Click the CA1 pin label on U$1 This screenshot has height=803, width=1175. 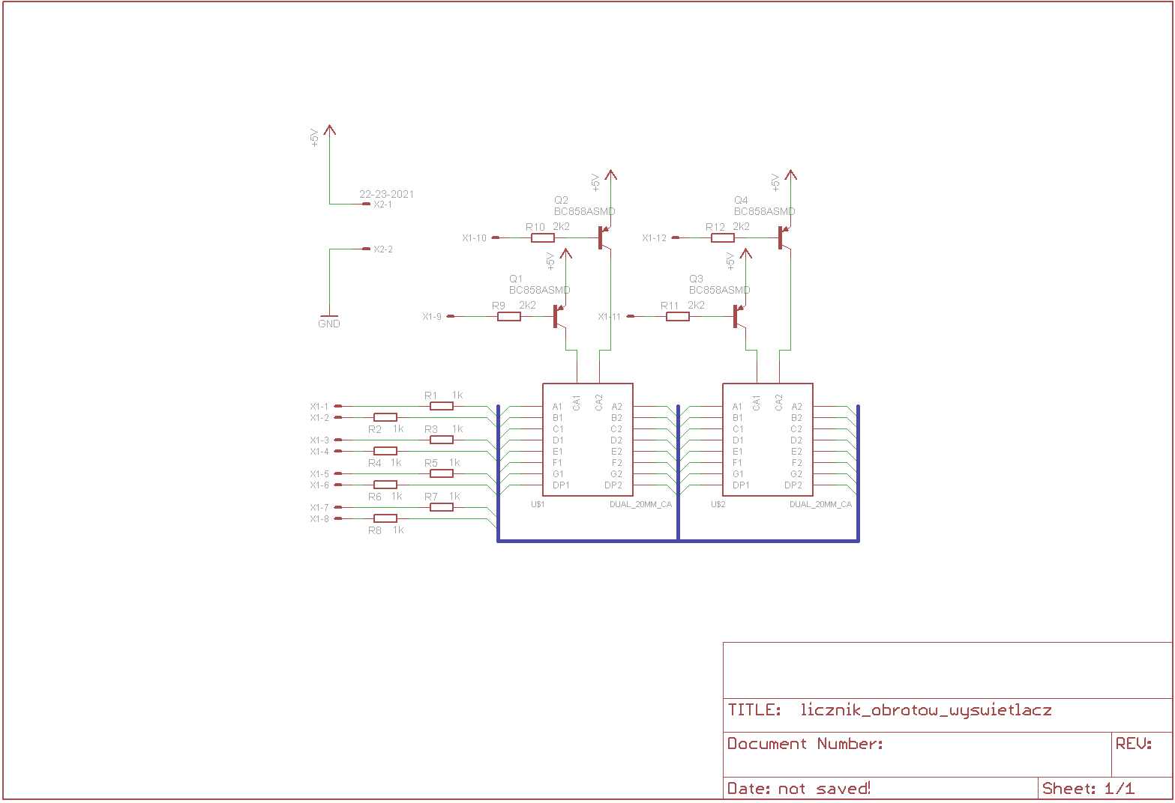coord(577,402)
